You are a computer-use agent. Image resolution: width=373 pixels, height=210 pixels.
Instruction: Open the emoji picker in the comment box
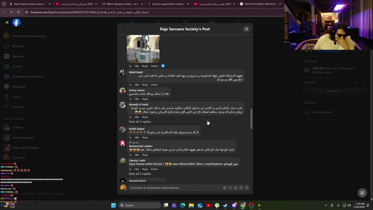pos(230,188)
